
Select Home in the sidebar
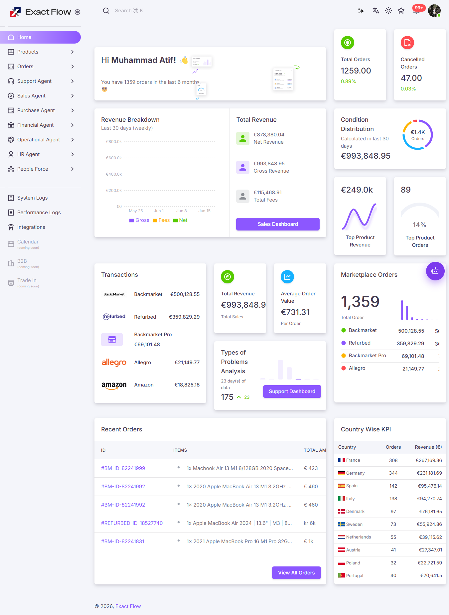[x=40, y=37]
